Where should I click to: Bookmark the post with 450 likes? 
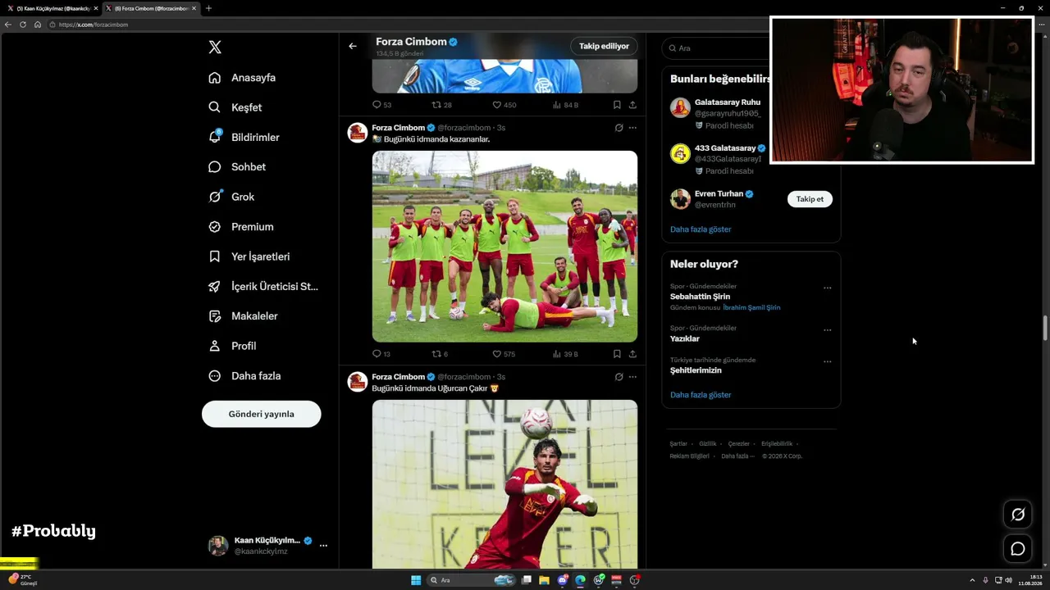pos(617,105)
